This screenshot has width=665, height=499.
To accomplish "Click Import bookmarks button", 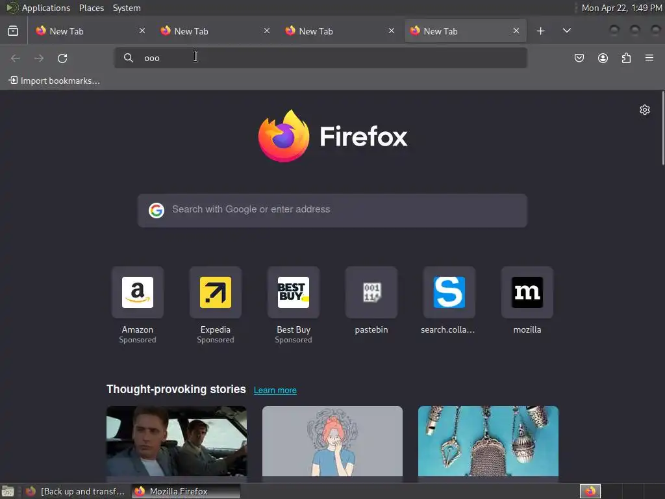I will coord(55,81).
